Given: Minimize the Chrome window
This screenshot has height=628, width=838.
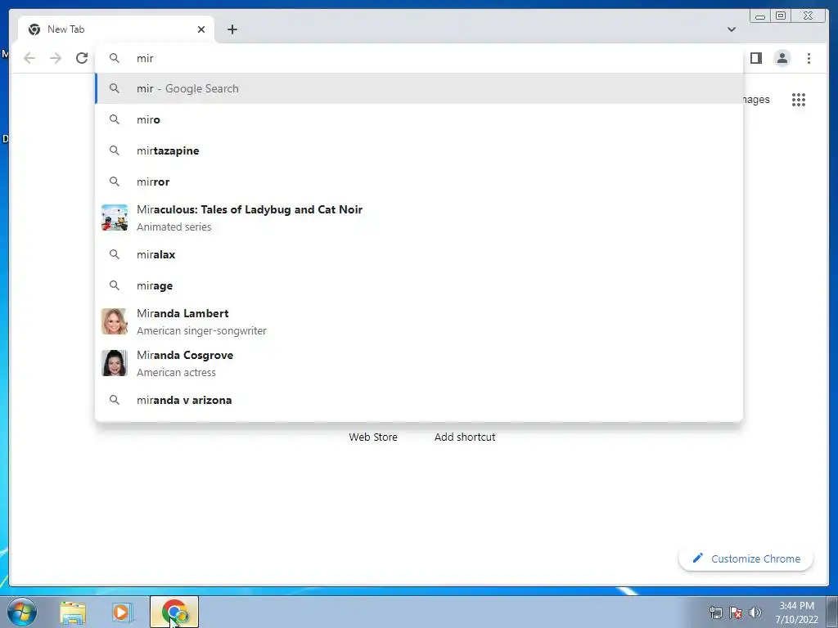Looking at the screenshot, I should [760, 16].
